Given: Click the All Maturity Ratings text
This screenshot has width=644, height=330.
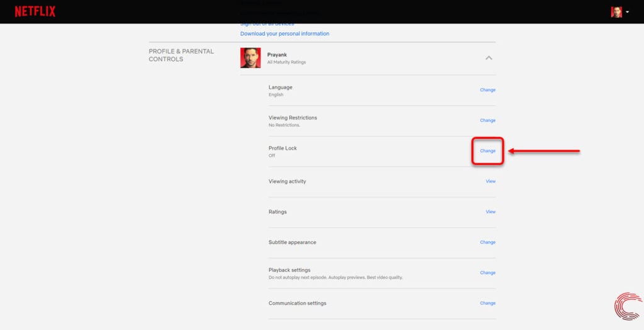Looking at the screenshot, I should point(286,62).
